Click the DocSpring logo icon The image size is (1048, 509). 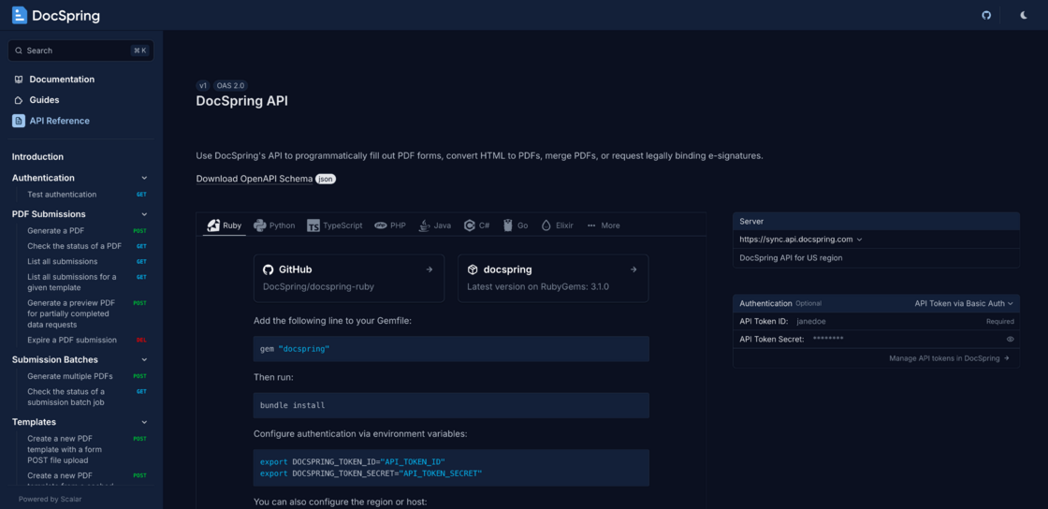click(20, 15)
